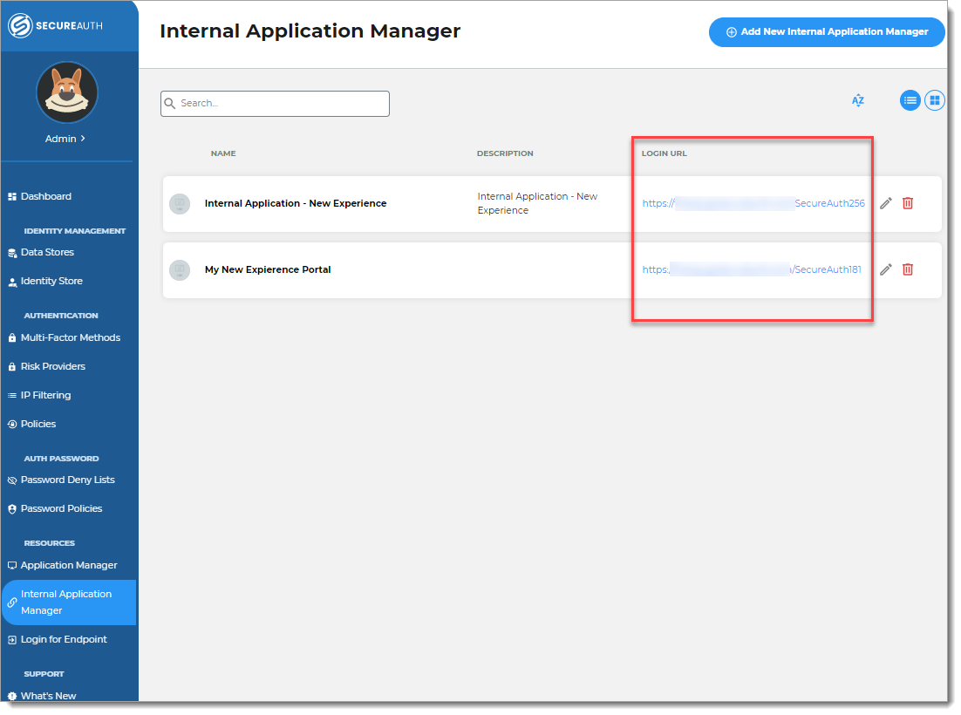This screenshot has height=715, width=961.
Task: Edit the Internal Application - New Experience entry
Action: point(885,203)
